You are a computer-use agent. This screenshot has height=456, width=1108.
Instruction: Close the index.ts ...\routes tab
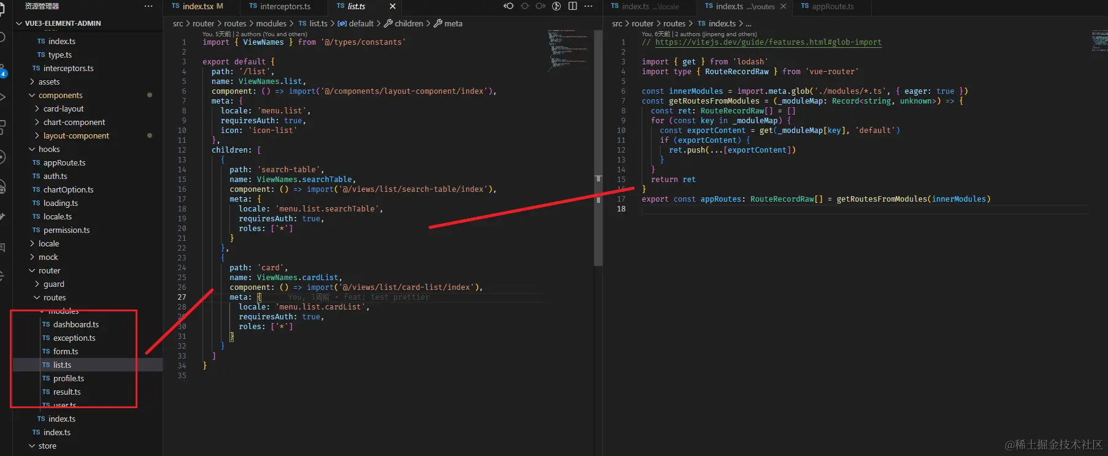[x=783, y=6]
